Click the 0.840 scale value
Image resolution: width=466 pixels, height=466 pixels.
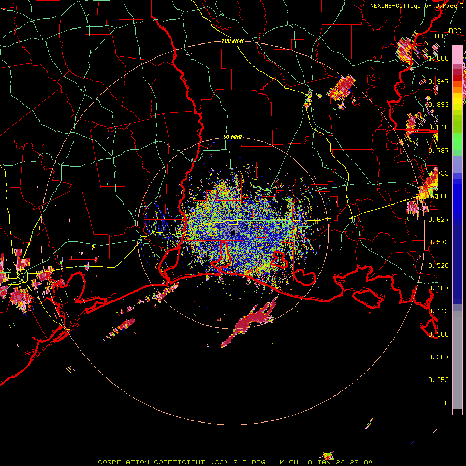point(439,127)
